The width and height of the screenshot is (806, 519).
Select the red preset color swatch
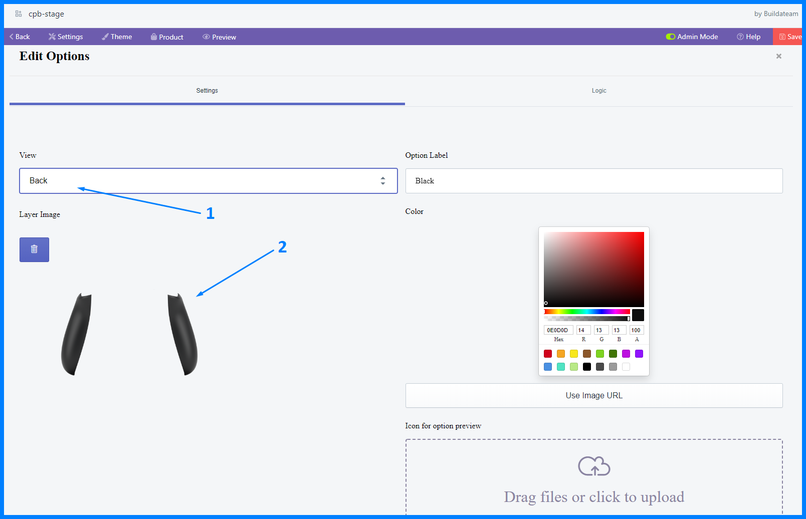tap(548, 354)
